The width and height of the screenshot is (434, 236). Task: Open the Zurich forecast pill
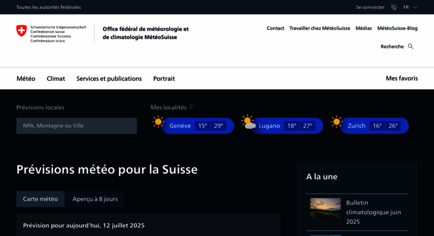pos(374,126)
